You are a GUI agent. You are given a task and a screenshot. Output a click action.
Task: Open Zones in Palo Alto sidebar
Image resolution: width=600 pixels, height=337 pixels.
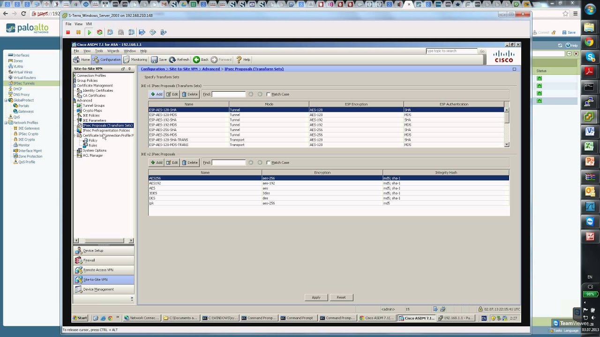click(18, 61)
